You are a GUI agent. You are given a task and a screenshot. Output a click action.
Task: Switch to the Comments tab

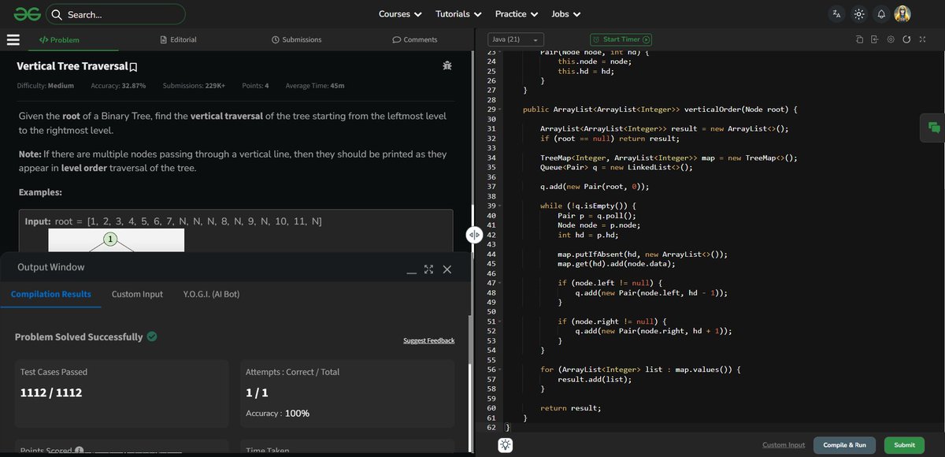[415, 39]
